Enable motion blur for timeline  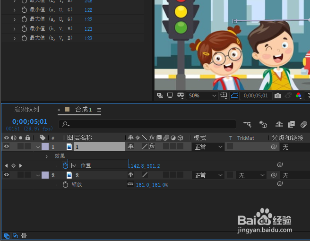tap(304, 124)
